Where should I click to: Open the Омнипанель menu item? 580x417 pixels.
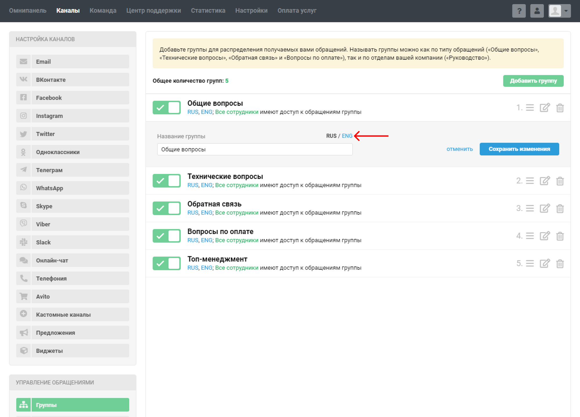point(28,10)
